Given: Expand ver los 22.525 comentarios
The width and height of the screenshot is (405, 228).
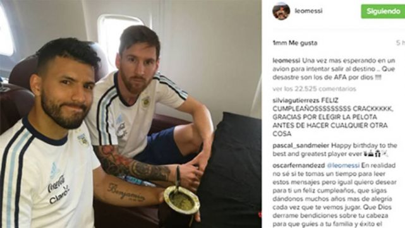Looking at the screenshot, I should click(x=314, y=89).
